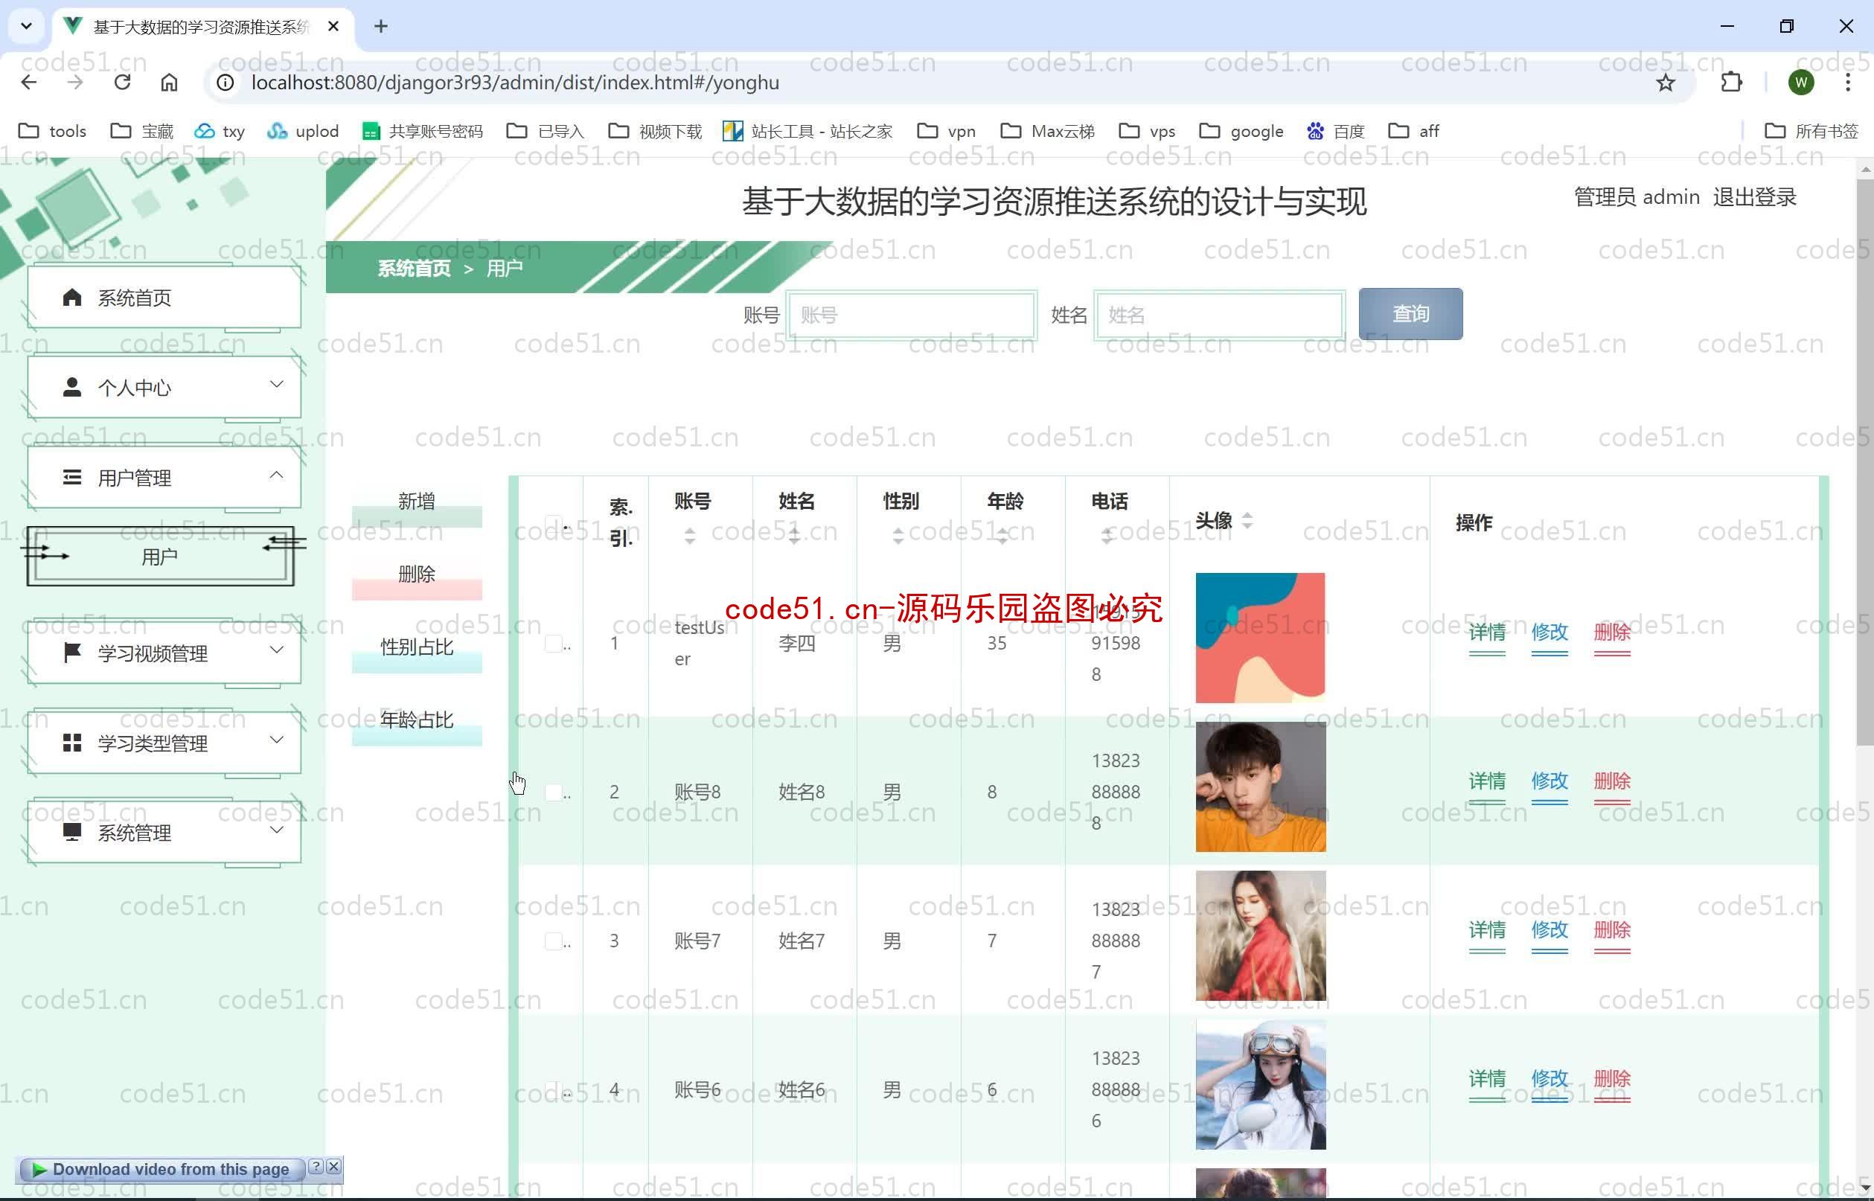
Task: Click the 性别占比 (Gender Ratio) icon
Action: coord(417,647)
